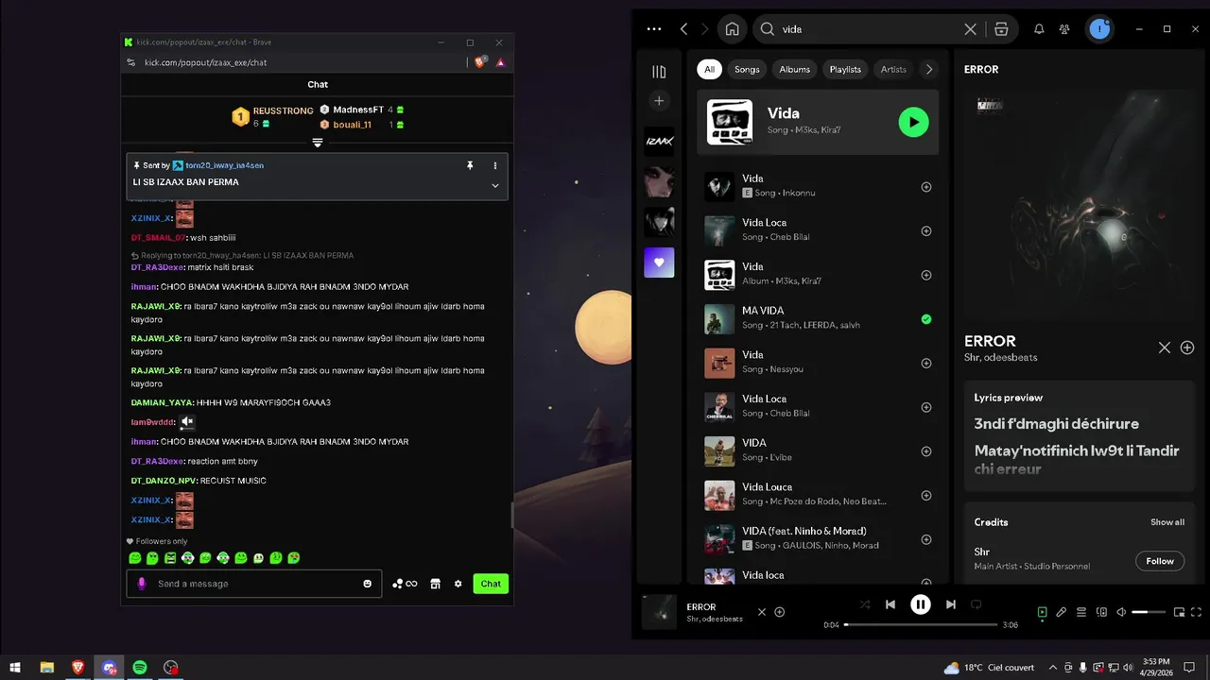The image size is (1210, 680).
Task: Open Spotify mini player
Action: point(1179,612)
